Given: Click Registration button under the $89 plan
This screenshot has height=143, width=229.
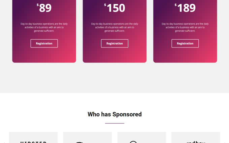Looking at the screenshot, I should [x=44, y=43].
